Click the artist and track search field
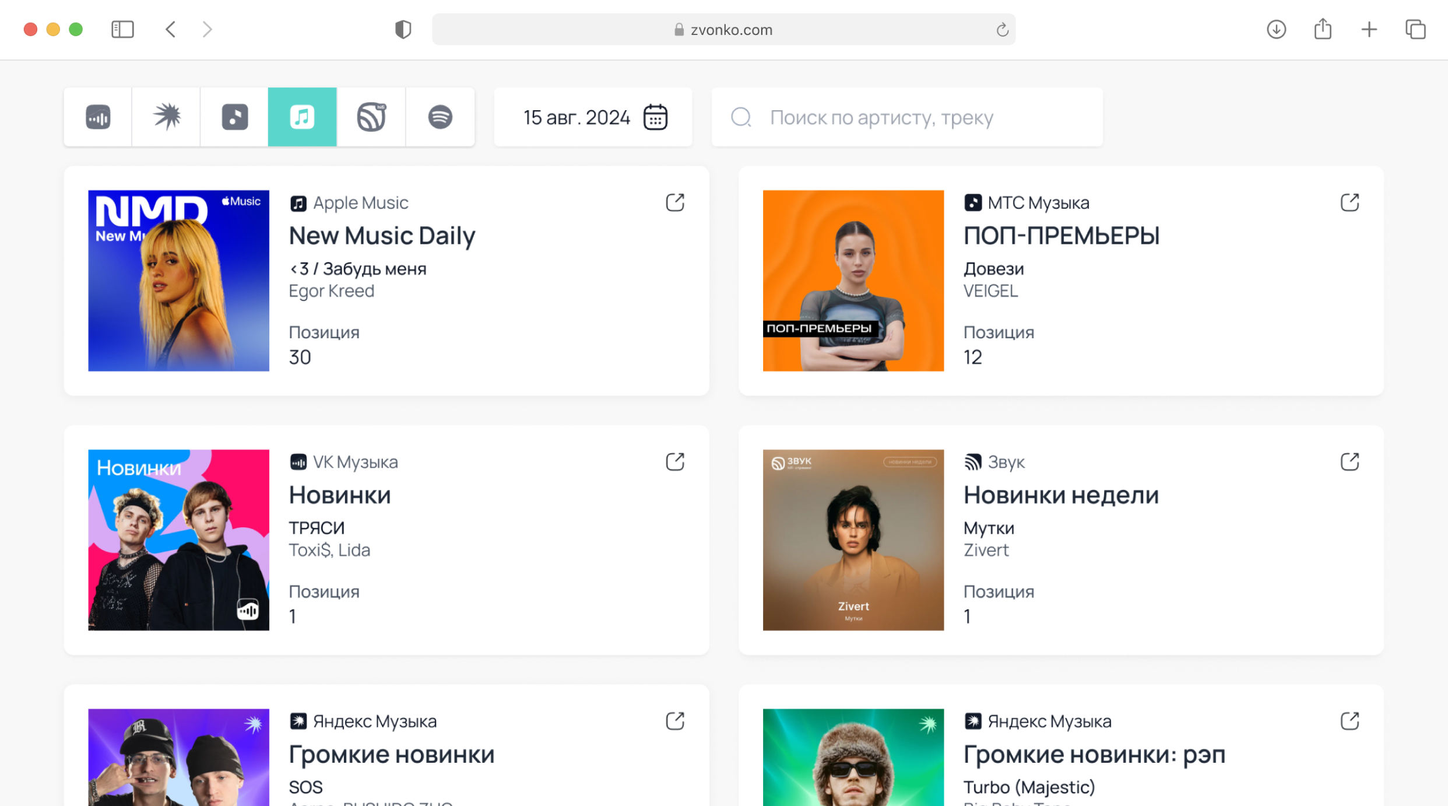This screenshot has height=806, width=1448. (x=906, y=117)
